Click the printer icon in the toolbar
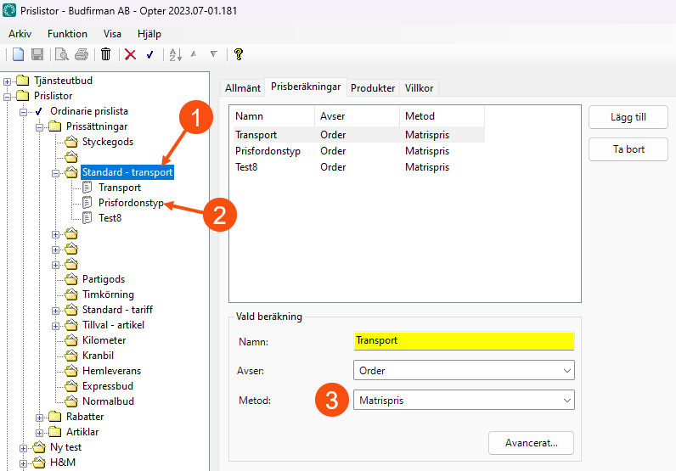Image resolution: width=676 pixels, height=471 pixels. coord(81,54)
